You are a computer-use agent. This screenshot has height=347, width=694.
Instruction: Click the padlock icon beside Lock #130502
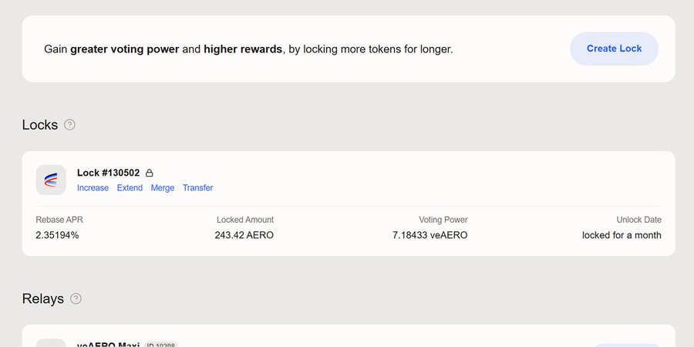tap(149, 173)
